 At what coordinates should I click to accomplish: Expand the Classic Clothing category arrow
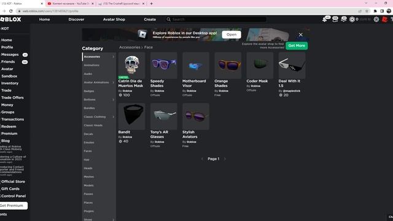(x=113, y=117)
